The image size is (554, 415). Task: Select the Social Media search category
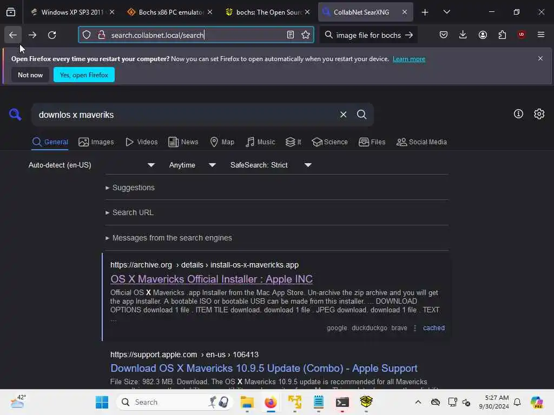pyautogui.click(x=421, y=142)
